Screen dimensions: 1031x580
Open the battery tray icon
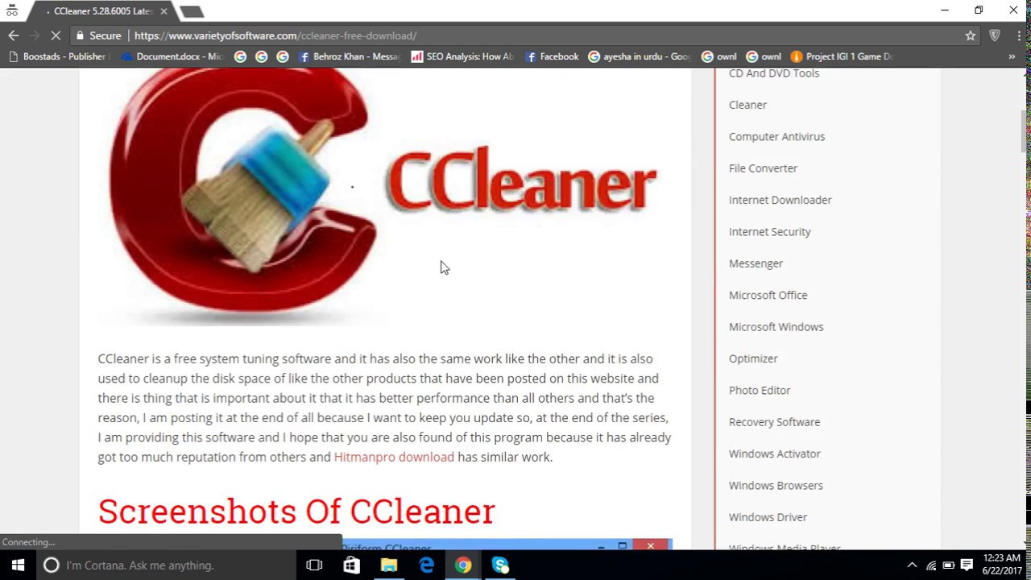coord(949,565)
